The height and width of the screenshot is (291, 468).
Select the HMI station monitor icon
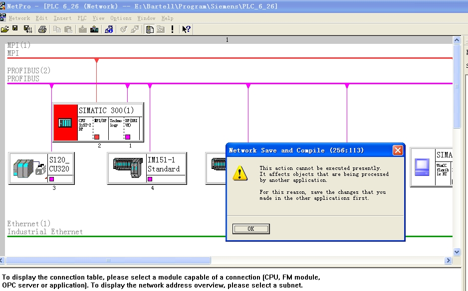(422, 167)
